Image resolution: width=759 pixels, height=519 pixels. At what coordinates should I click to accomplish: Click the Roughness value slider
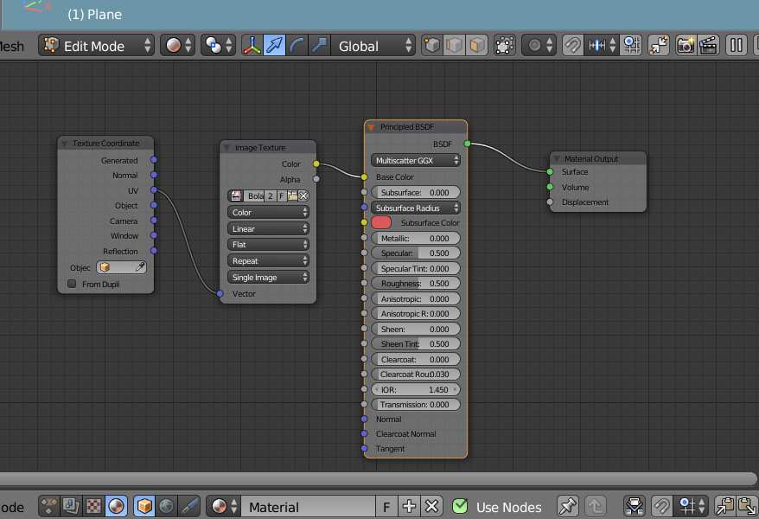click(x=415, y=283)
